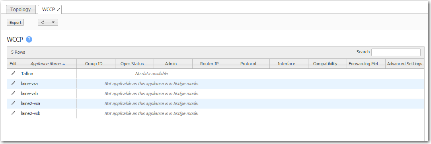Sort by the Interface column header
The width and height of the screenshot is (431, 144).
(289, 64)
